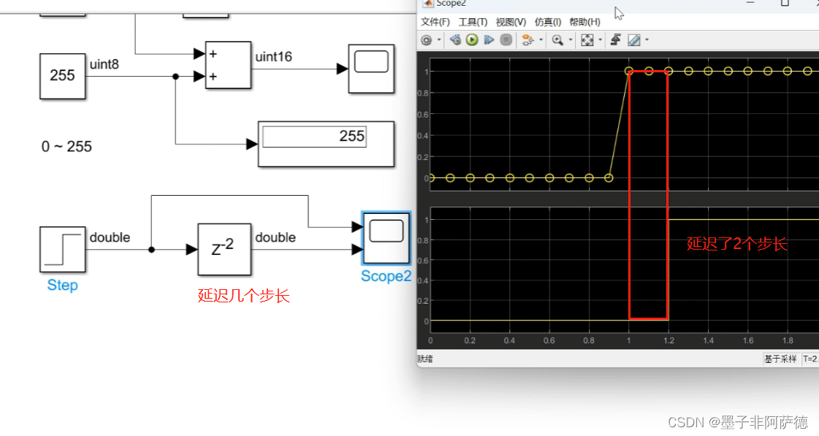Expand the scale axes dropdown arrow
This screenshot has width=819, height=436.
pos(601,40)
